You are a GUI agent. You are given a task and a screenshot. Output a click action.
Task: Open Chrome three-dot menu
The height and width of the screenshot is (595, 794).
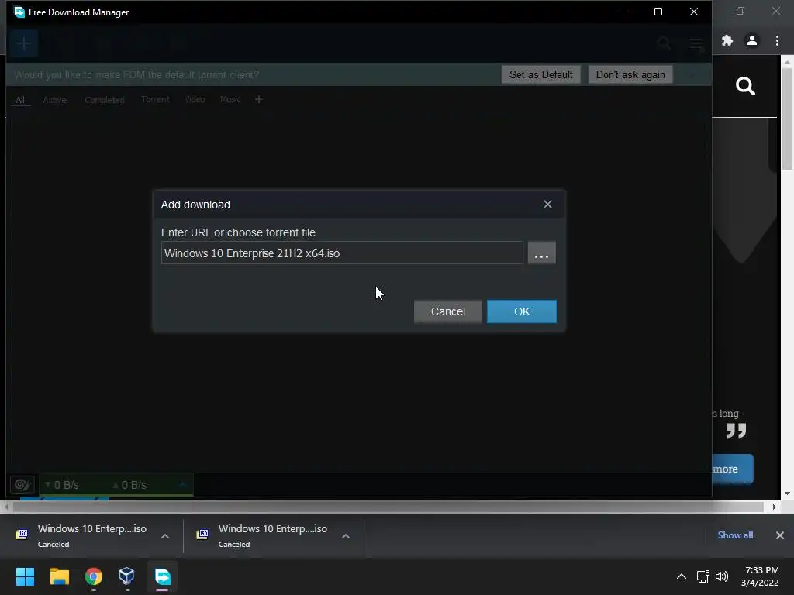(x=777, y=40)
